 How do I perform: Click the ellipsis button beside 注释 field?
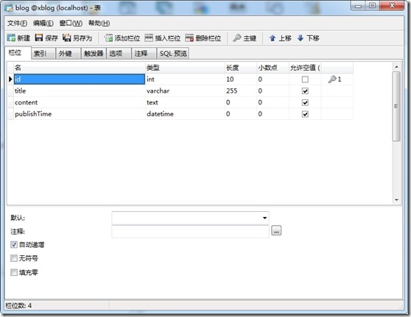click(276, 231)
